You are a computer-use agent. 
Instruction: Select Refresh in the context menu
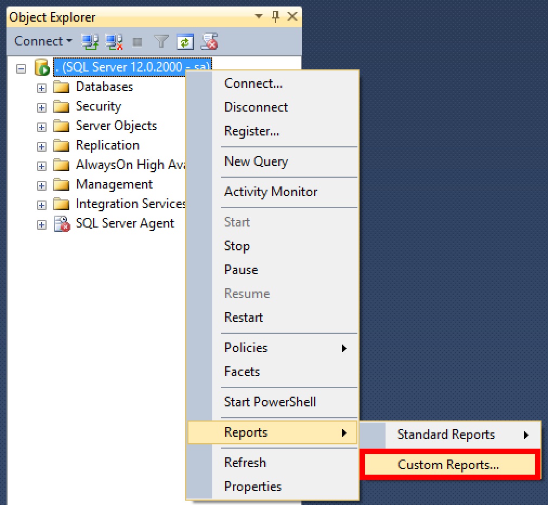[272, 463]
